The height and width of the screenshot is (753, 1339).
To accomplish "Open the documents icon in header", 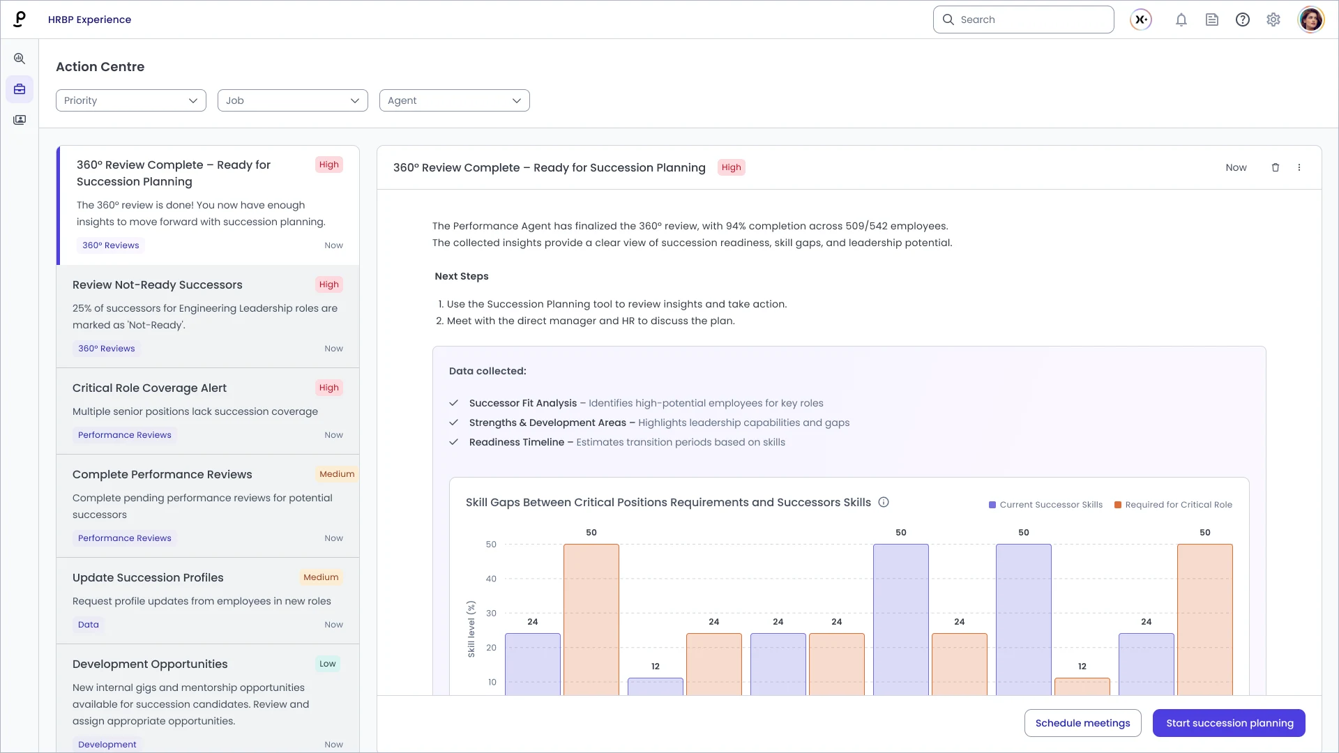I will coord(1212,20).
